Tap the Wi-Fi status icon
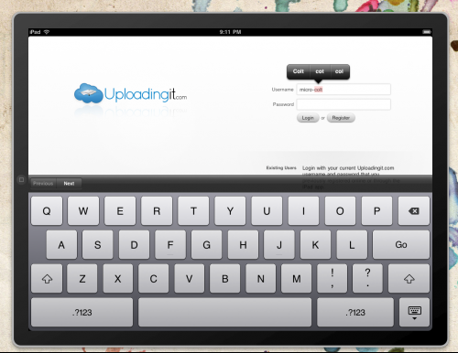458x353 pixels. [x=47, y=32]
